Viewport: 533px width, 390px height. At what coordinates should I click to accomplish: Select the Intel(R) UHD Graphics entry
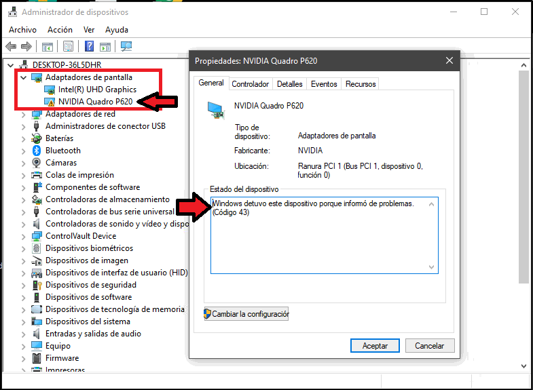97,90
